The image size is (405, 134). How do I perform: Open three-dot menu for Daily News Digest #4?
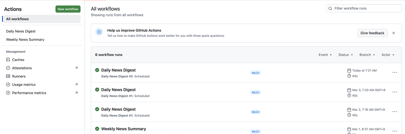tap(395, 112)
